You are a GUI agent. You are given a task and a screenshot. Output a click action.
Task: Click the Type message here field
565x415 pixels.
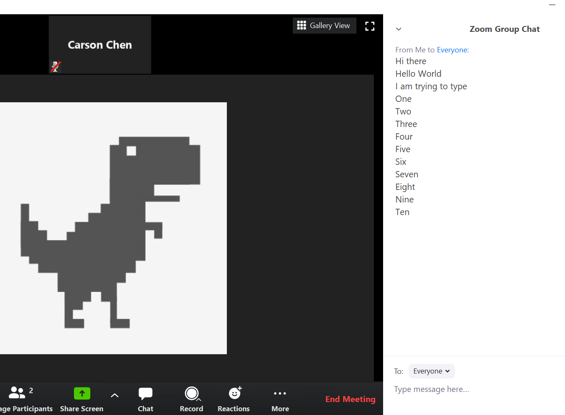(475, 389)
